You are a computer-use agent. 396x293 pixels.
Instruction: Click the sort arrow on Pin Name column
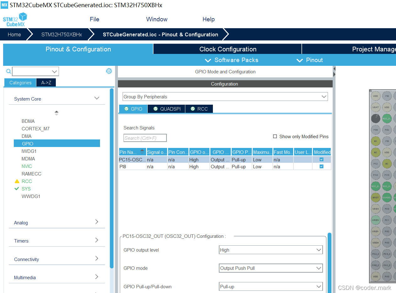142,152
